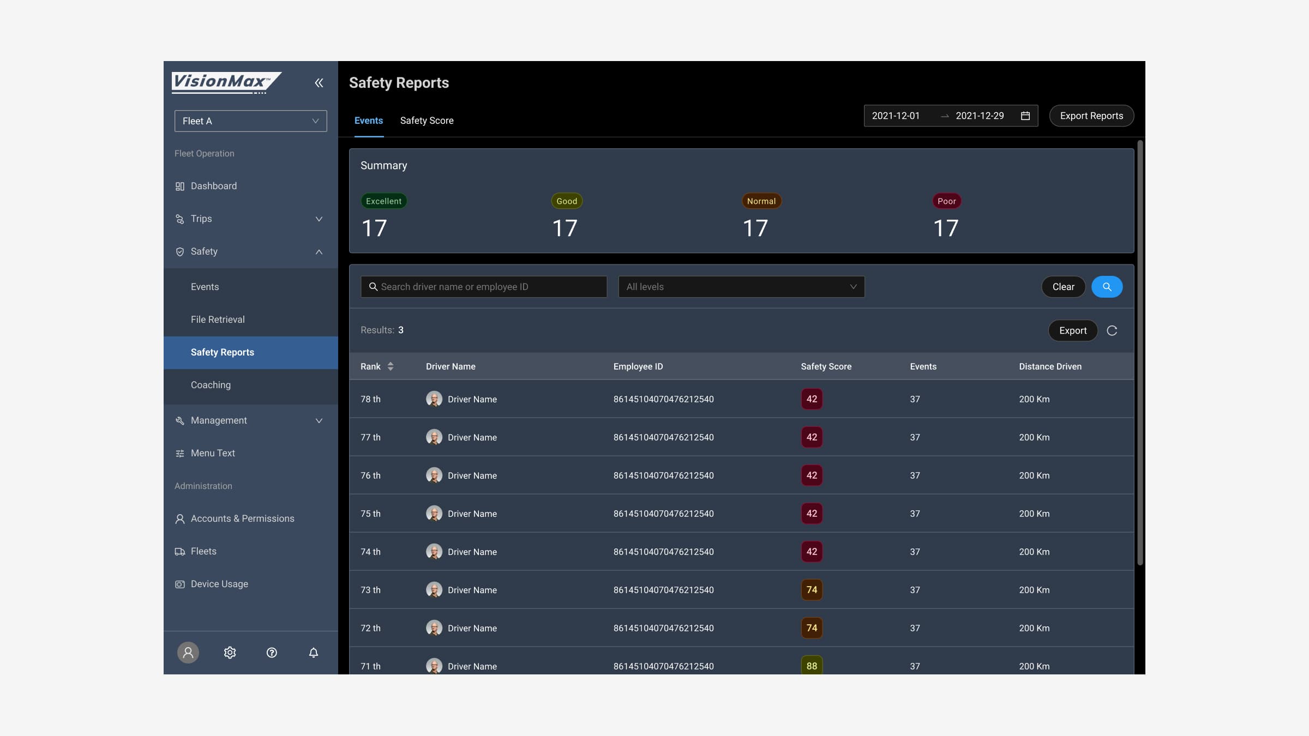Toggle the Rank column sort order

[x=391, y=366]
